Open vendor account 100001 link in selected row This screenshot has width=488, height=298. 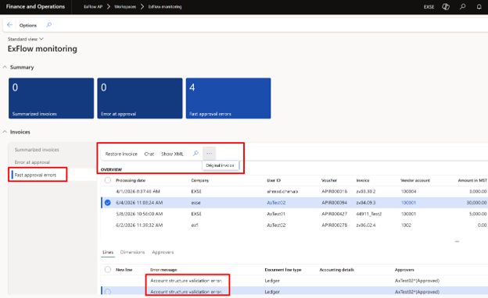click(x=408, y=203)
